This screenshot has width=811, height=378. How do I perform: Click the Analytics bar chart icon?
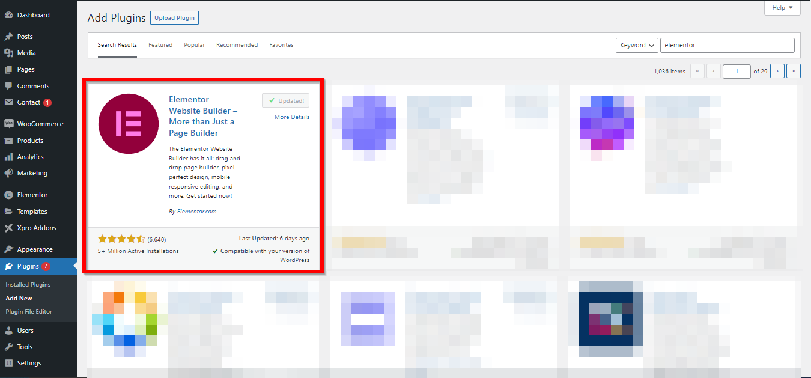(x=9, y=157)
